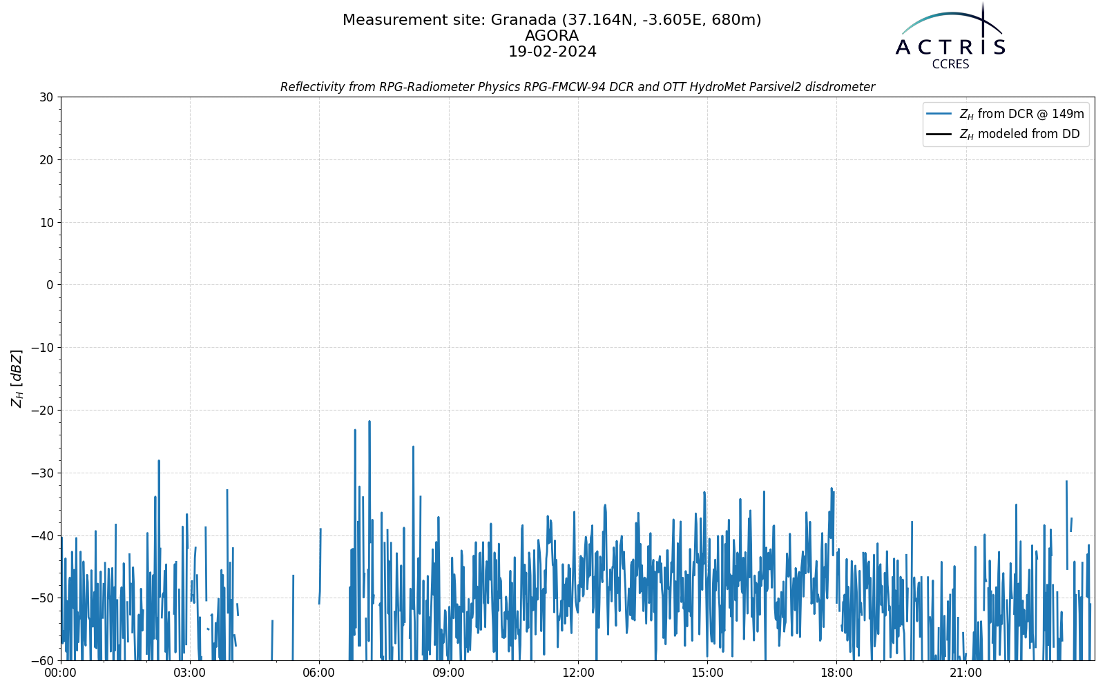Click the measurement site Granada title
The width and height of the screenshot is (1105, 690).
click(552, 20)
